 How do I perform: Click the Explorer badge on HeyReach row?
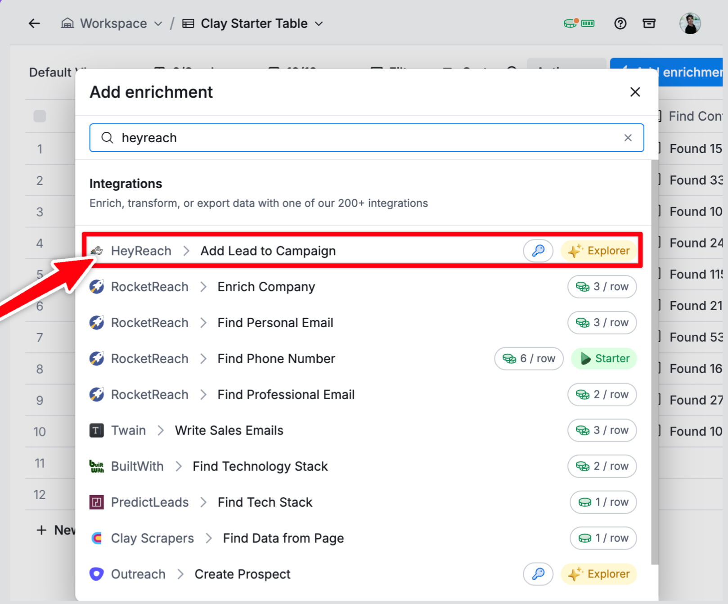[599, 251]
